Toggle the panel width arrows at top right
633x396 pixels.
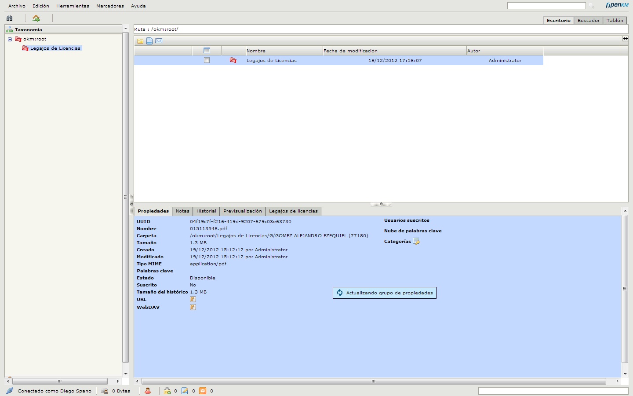[625, 39]
